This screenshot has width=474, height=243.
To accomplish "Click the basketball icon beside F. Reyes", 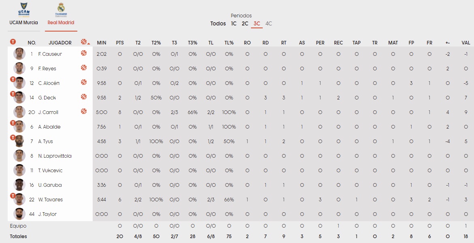I will [84, 68].
